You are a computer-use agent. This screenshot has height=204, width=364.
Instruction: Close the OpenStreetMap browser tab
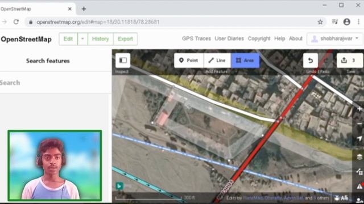pos(69,9)
